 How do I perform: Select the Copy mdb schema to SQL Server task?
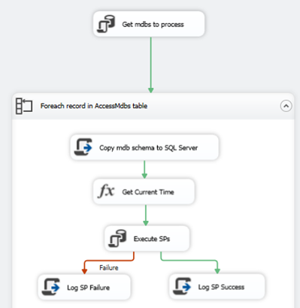[144, 147]
